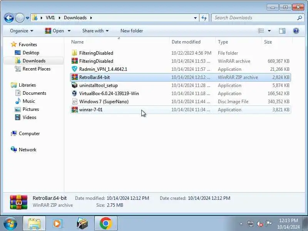Select the FilteringDisabled WinRAR archive icon

(74, 61)
